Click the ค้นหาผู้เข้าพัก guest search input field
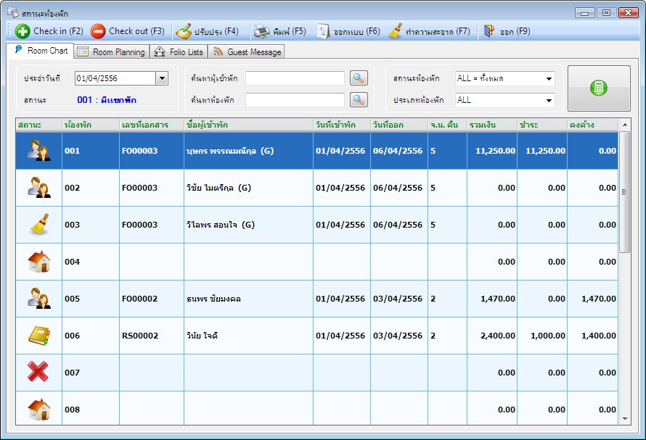The image size is (646, 440). (x=295, y=78)
